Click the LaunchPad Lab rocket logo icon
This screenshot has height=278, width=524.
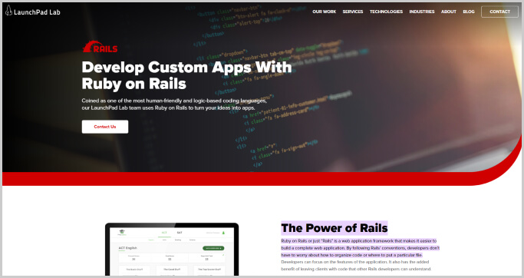[x=8, y=11]
